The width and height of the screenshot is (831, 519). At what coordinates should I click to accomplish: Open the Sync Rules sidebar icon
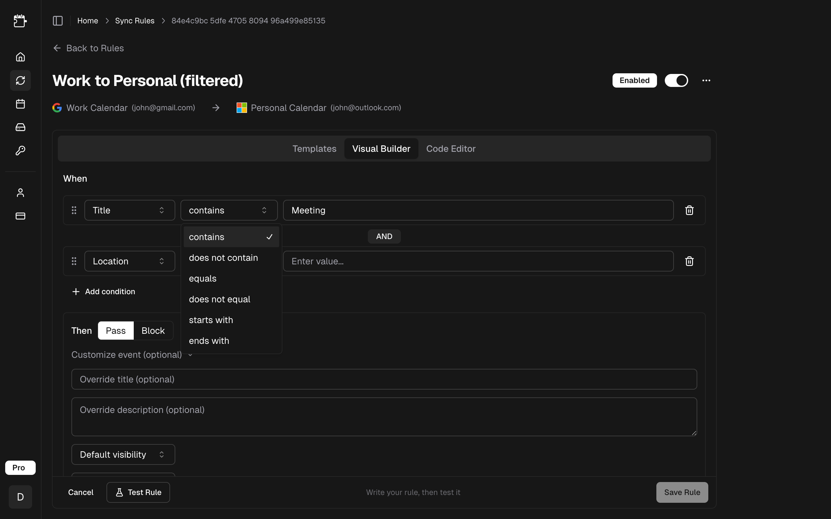[20, 80]
